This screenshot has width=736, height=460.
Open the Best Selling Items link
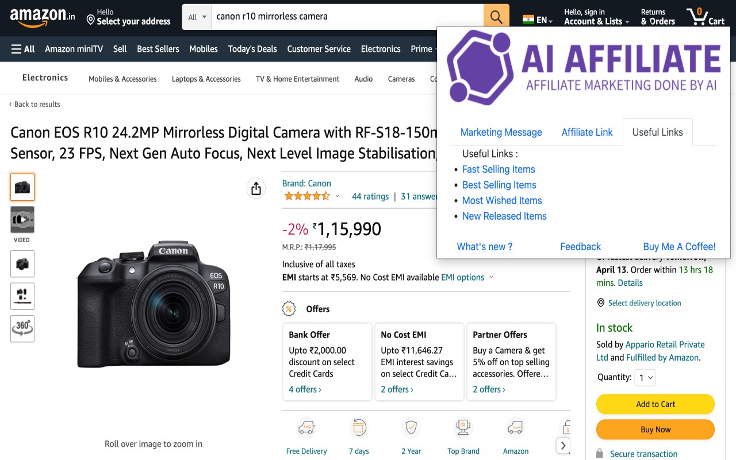[499, 185]
